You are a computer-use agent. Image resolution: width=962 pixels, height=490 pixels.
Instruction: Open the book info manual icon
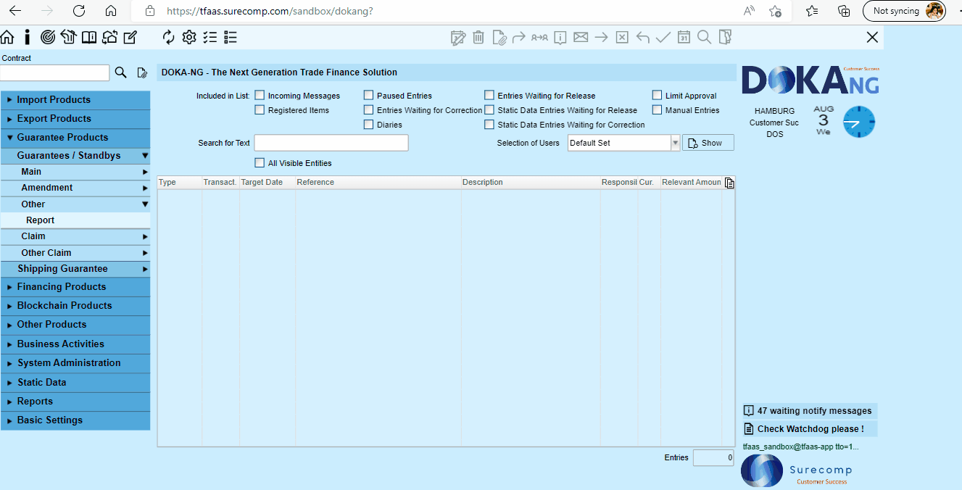(x=88, y=37)
